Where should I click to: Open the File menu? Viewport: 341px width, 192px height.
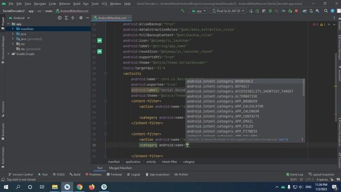pyautogui.click(x=11, y=4)
